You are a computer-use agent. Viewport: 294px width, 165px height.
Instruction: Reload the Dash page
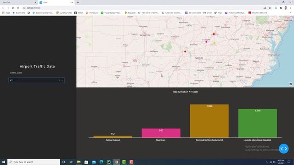tap(13, 8)
